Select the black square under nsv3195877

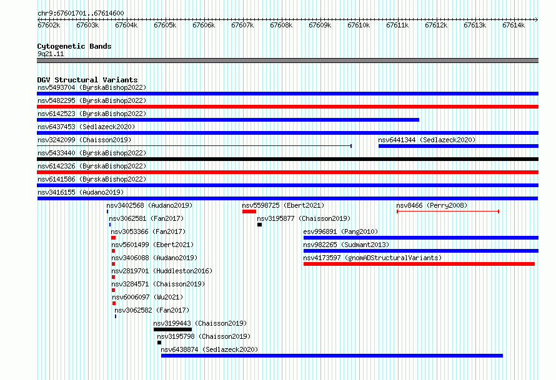tap(259, 225)
